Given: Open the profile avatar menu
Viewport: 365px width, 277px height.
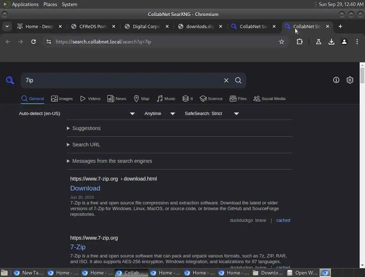Looking at the screenshot, I should coord(344,42).
